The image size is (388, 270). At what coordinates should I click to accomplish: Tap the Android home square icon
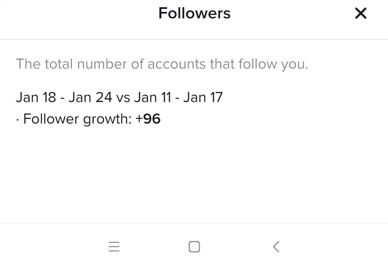194,247
